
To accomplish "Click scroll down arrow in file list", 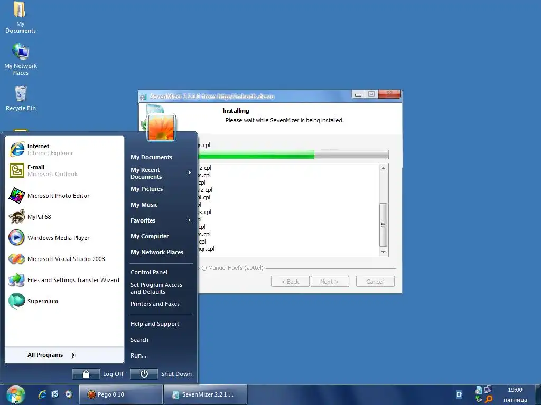I will tap(383, 252).
